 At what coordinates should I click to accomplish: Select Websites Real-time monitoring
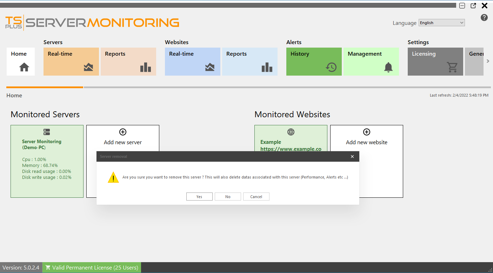pos(192,62)
